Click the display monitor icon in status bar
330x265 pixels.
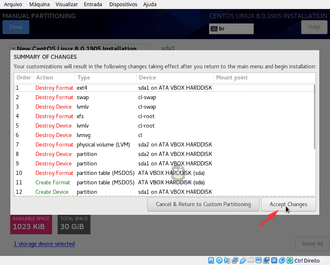point(259,260)
